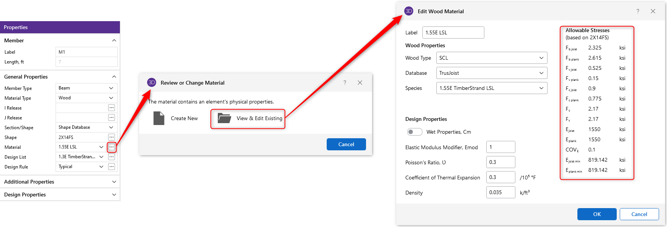The image size is (667, 227).
Task: Open the Material ellipsis button
Action: 112,147
